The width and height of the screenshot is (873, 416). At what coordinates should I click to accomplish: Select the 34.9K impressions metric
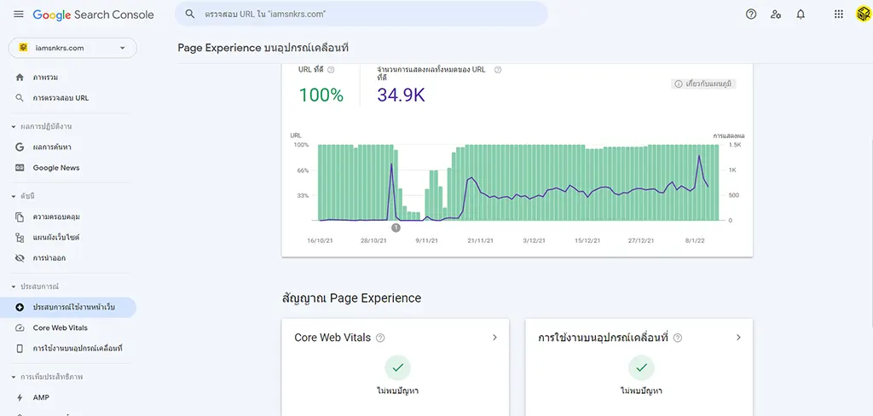(x=401, y=95)
